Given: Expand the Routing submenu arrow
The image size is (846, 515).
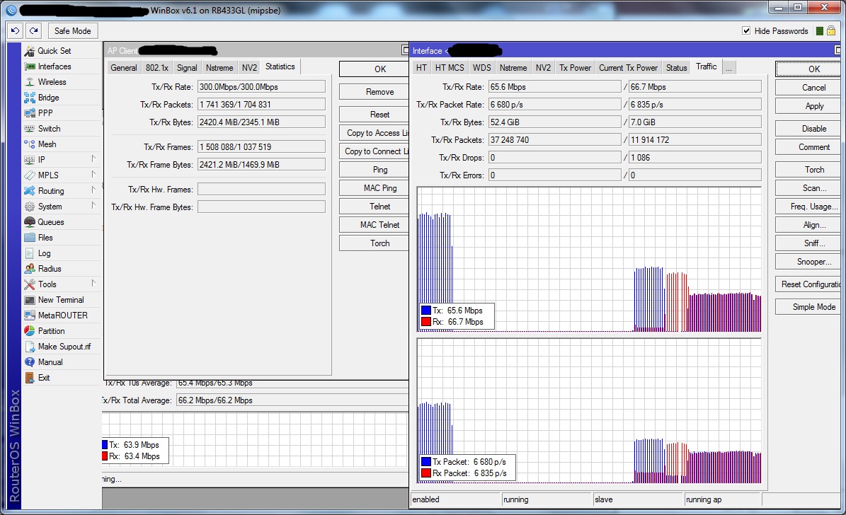Looking at the screenshot, I should tap(93, 191).
